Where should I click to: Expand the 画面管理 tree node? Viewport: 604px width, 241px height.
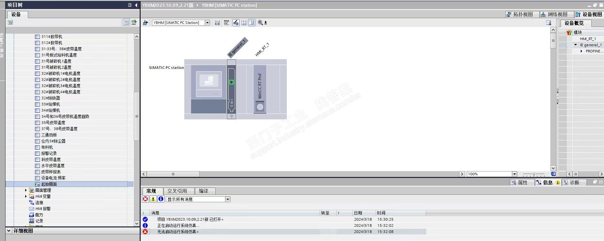pos(26,190)
